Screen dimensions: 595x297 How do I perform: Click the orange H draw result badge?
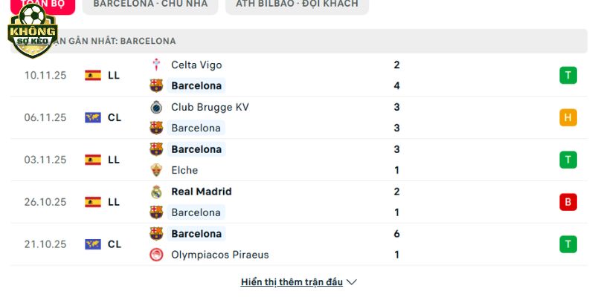coord(568,117)
